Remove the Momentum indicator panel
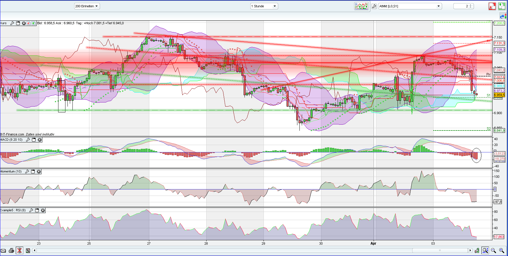508x256 pixels. coord(39,172)
